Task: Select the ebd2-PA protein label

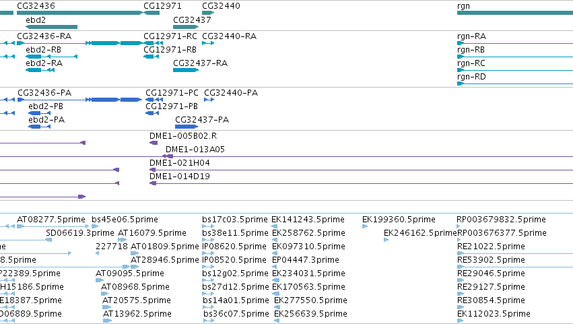Action: (x=46, y=120)
